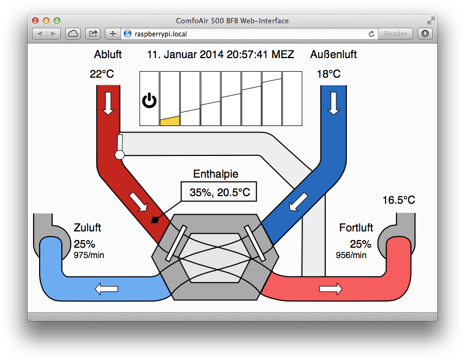Click the down arrow in the red Abluft duct

coord(108,103)
